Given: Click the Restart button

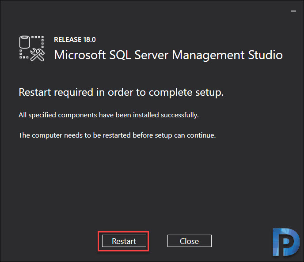Looking at the screenshot, I should click(124, 241).
